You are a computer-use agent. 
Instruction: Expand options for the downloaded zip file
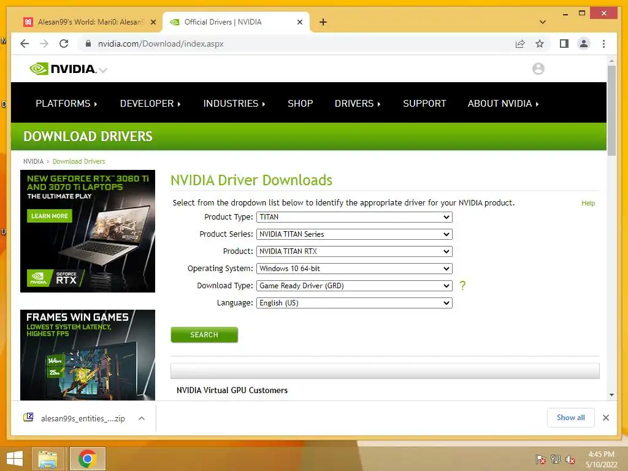coord(142,418)
